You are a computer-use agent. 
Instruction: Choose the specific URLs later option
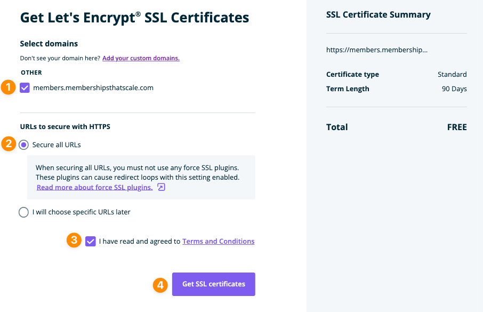(23, 212)
